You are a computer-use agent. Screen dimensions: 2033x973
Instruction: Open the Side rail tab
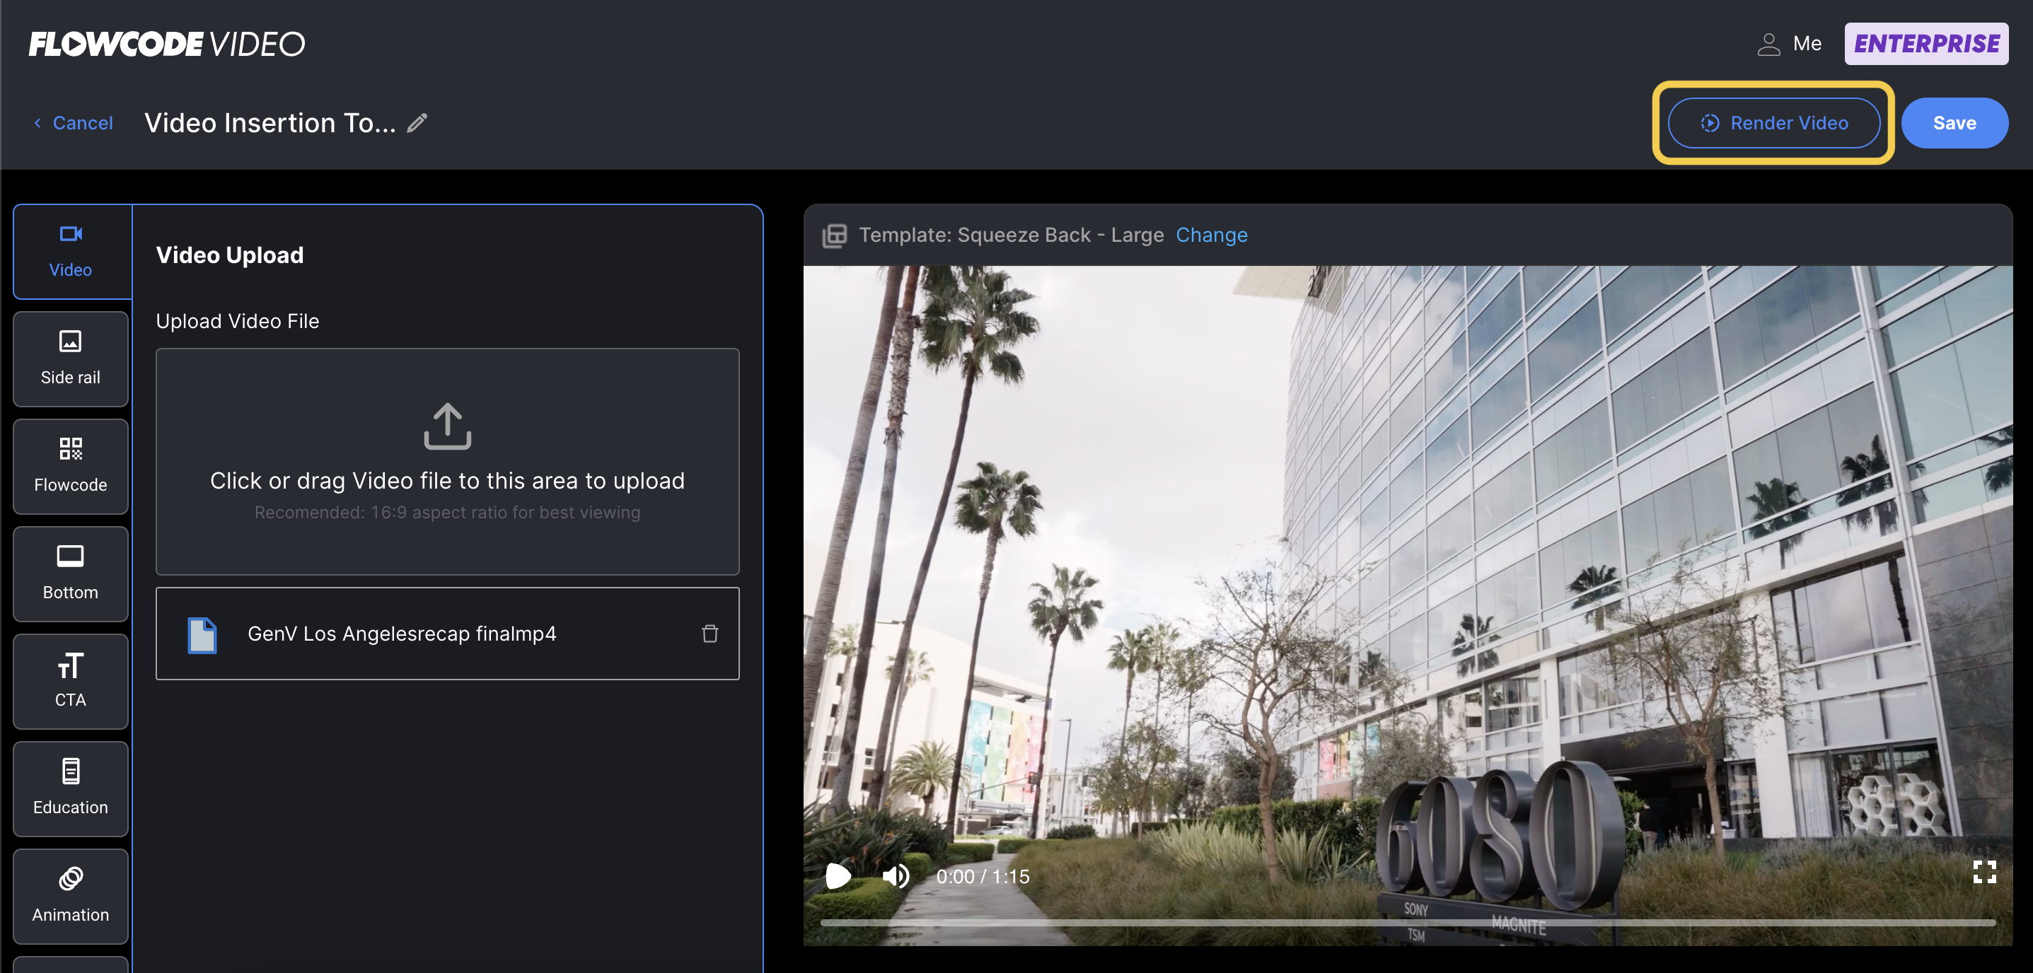(x=71, y=359)
